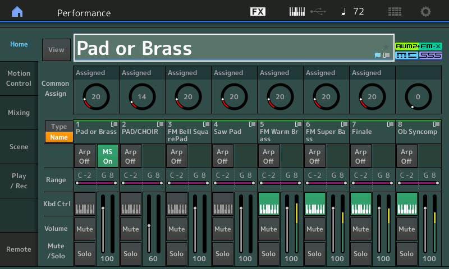Go to Home via house icon
449x269 pixels.
(x=17, y=12)
